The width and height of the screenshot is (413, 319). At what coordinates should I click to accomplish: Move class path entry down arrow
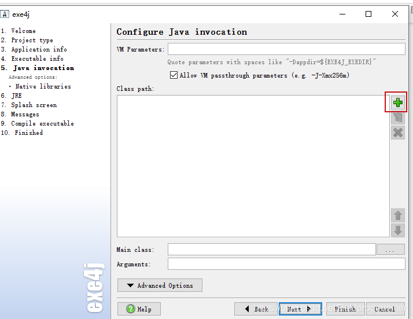click(x=398, y=230)
